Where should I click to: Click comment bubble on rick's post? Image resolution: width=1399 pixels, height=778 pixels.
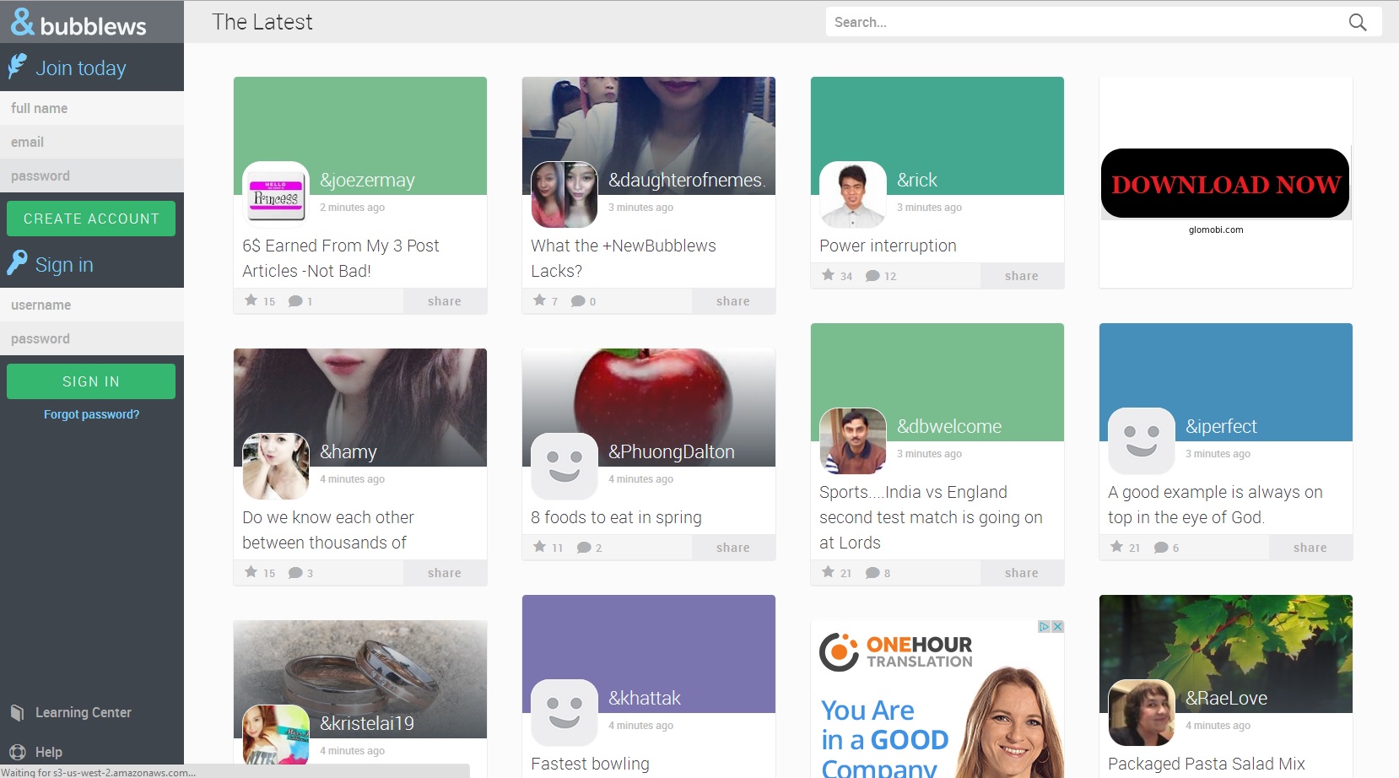point(872,275)
